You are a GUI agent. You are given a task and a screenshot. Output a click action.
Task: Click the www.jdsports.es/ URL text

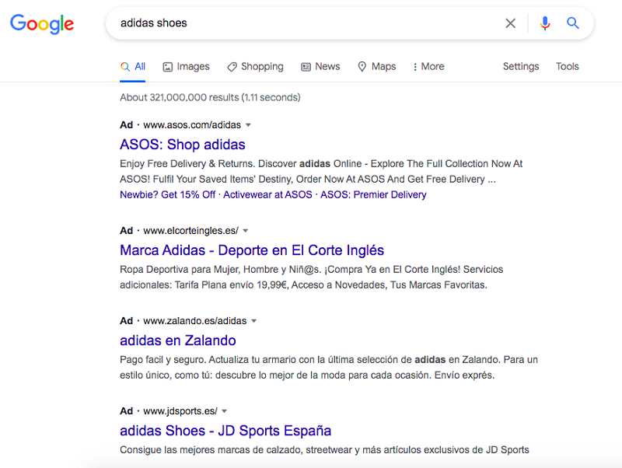(x=180, y=411)
